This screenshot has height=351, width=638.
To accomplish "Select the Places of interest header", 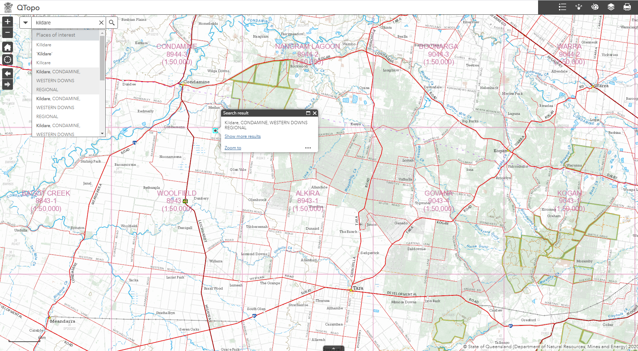I will [x=56, y=35].
